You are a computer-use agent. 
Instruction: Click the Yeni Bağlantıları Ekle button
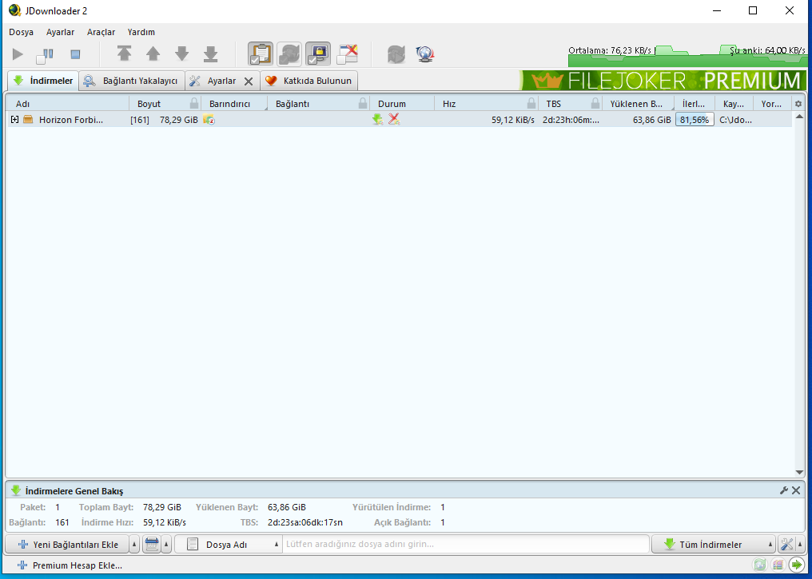(x=69, y=545)
